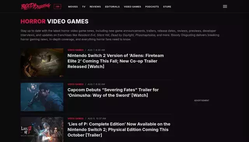This screenshot has height=142, width=249.
Task: Open the Aliens: Fireteam Elite 2 article headline
Action: 116,61
